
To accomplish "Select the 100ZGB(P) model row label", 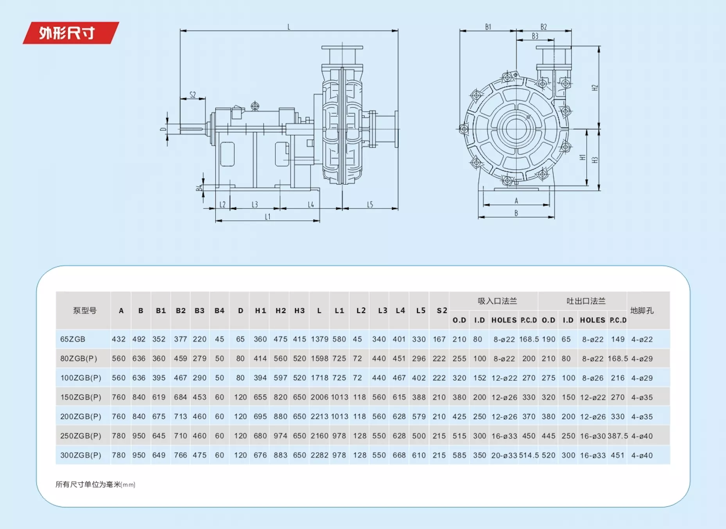I will pyautogui.click(x=81, y=378).
